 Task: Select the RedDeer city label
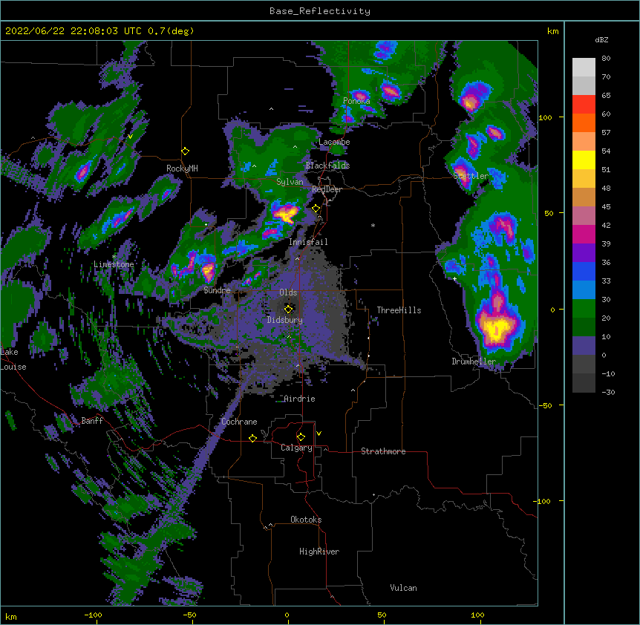click(327, 189)
